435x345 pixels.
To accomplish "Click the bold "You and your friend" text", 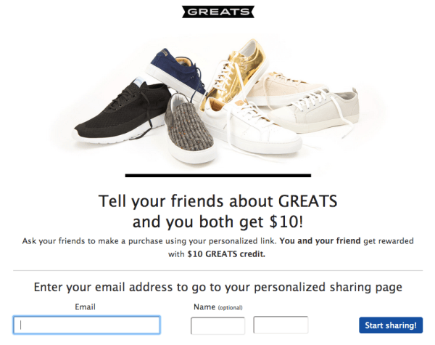I will 320,241.
